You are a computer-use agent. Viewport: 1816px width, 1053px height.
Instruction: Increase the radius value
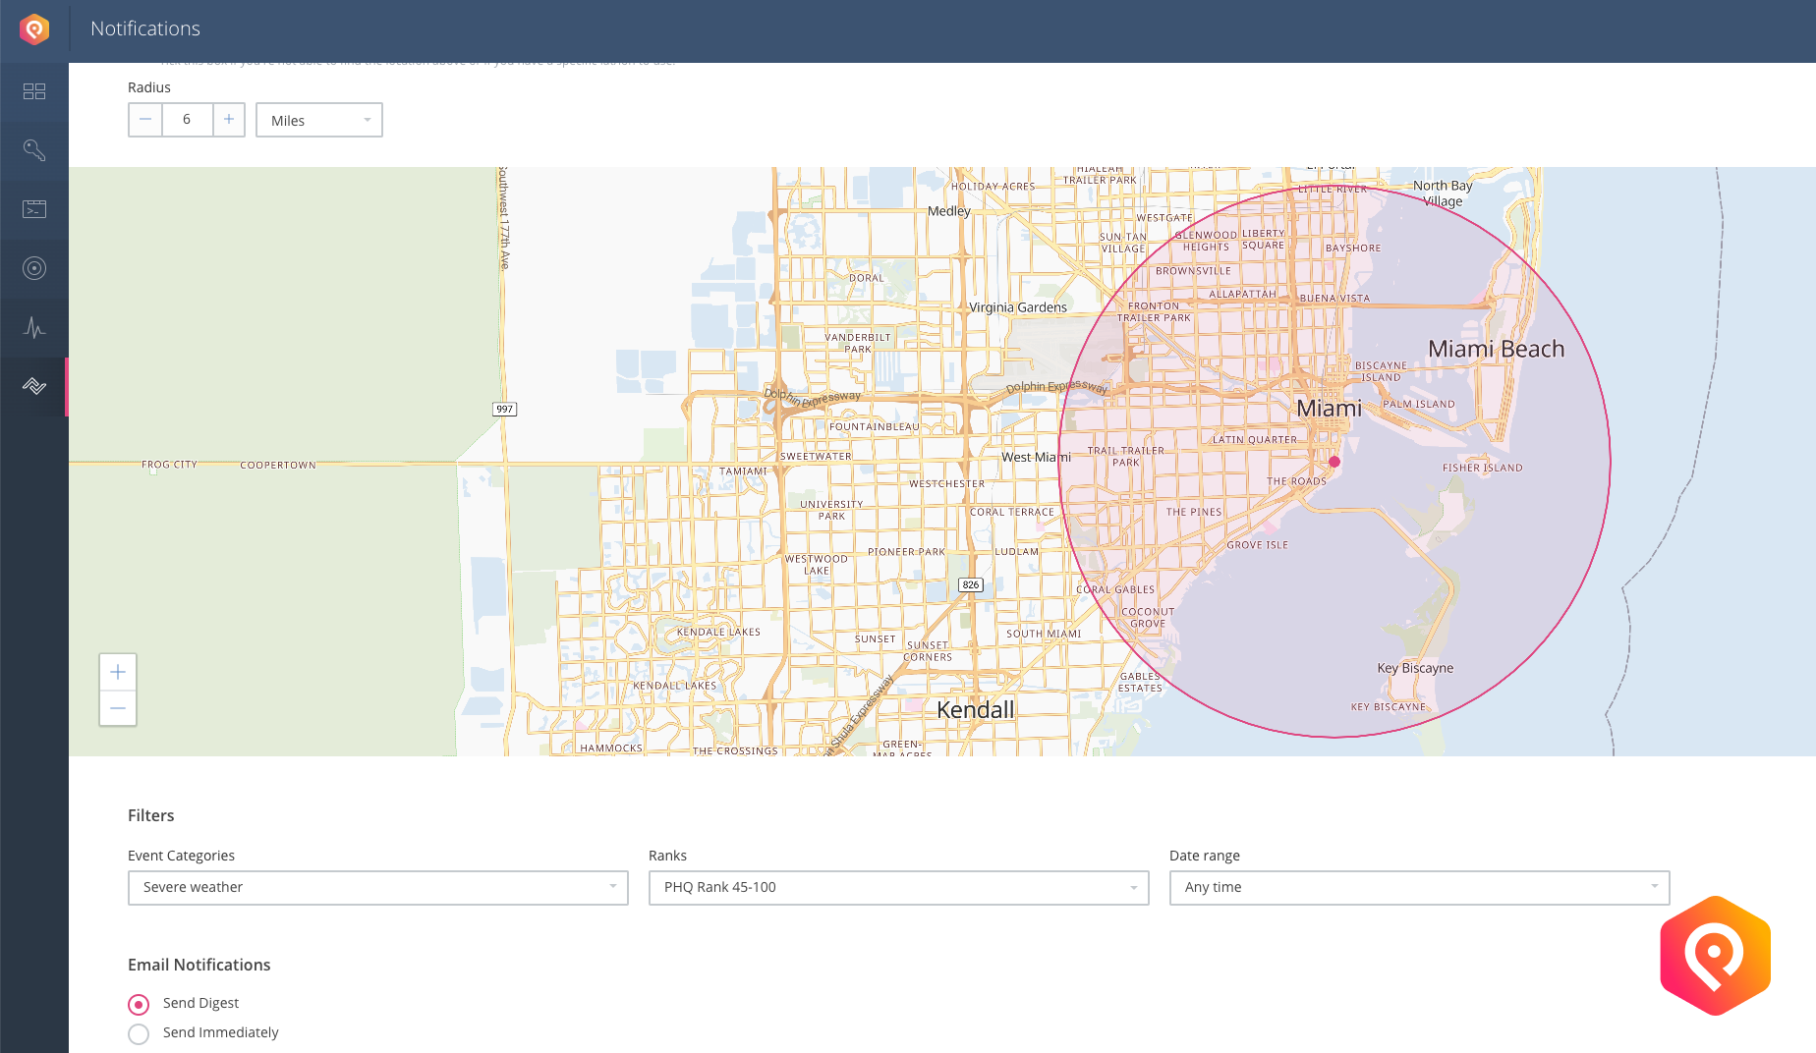click(x=229, y=120)
